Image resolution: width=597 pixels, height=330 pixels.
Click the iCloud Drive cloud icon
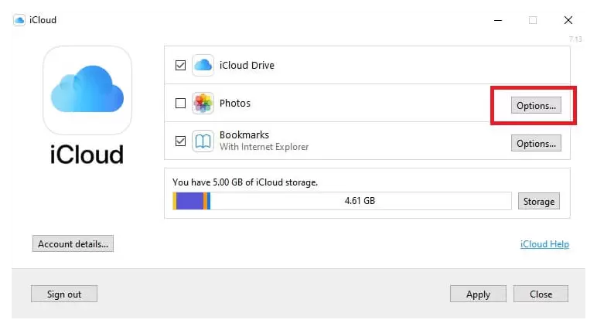[x=203, y=65]
